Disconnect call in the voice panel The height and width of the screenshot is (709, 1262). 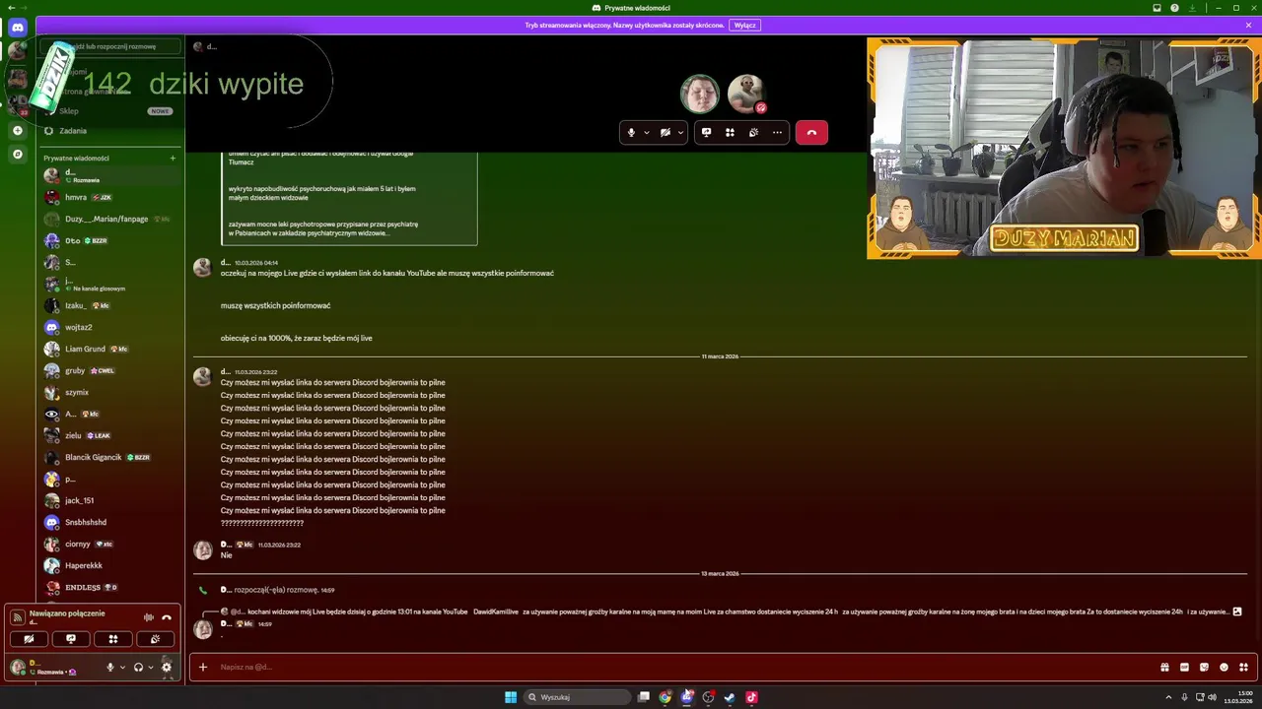pyautogui.click(x=167, y=617)
